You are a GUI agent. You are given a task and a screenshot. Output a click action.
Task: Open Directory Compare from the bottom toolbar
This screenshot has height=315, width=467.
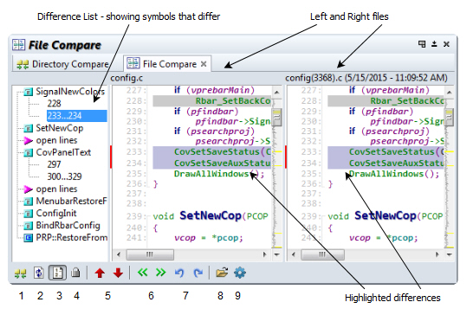(20, 273)
